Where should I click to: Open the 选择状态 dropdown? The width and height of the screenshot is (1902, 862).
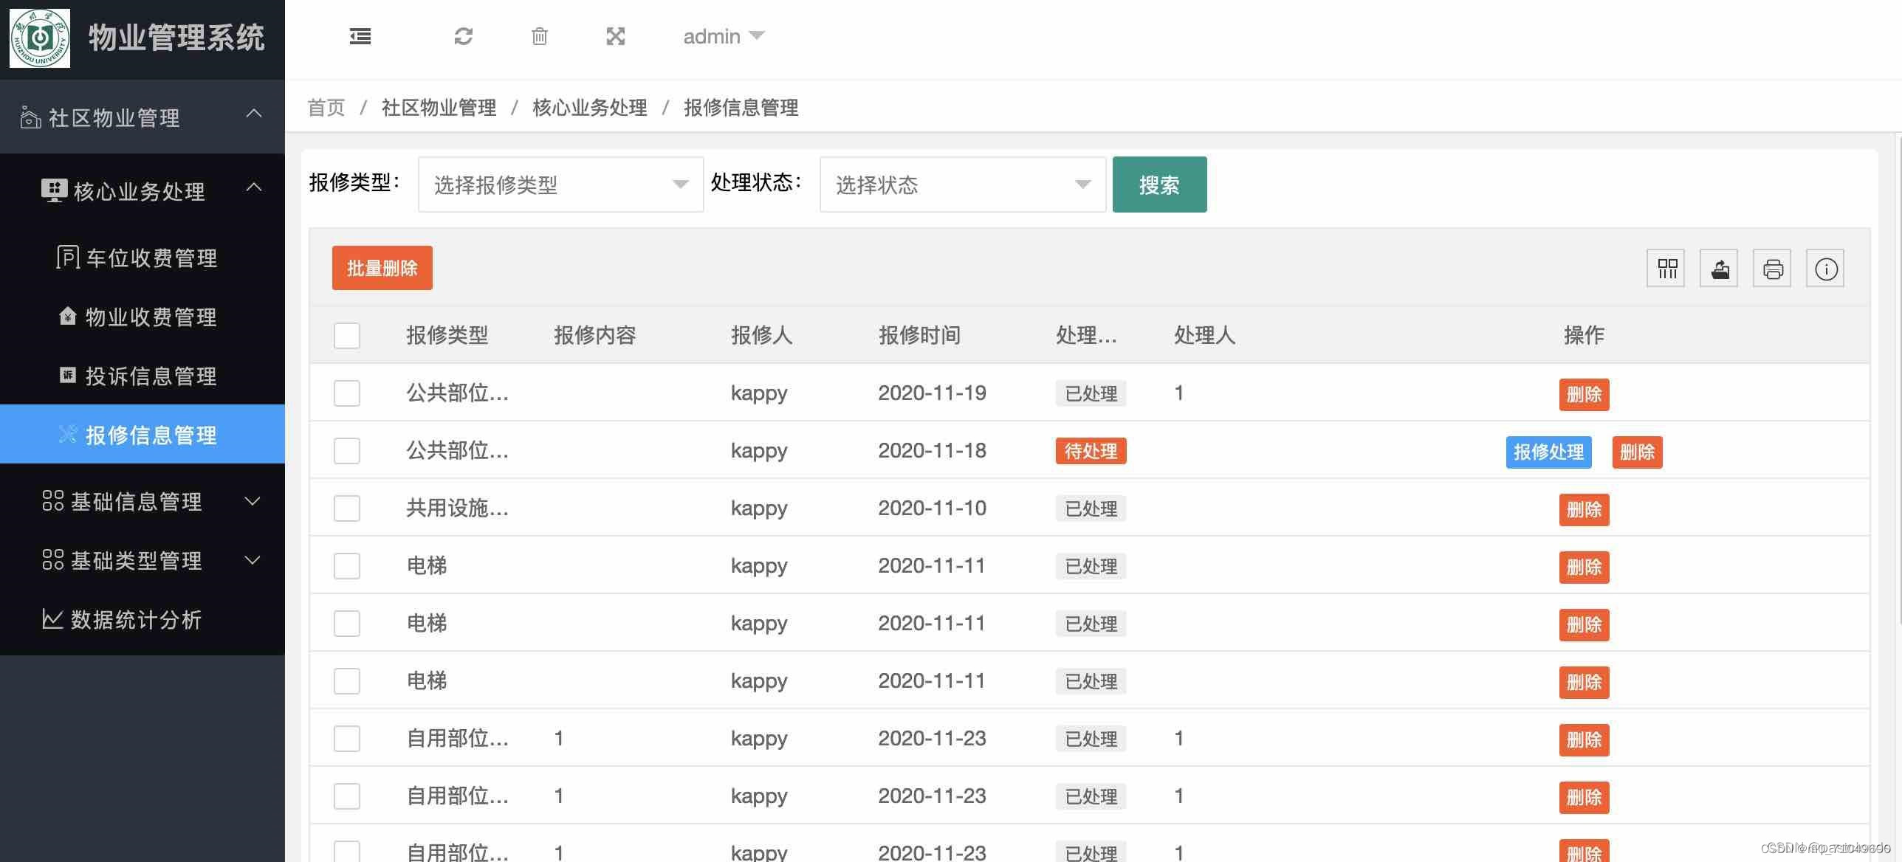click(x=961, y=185)
